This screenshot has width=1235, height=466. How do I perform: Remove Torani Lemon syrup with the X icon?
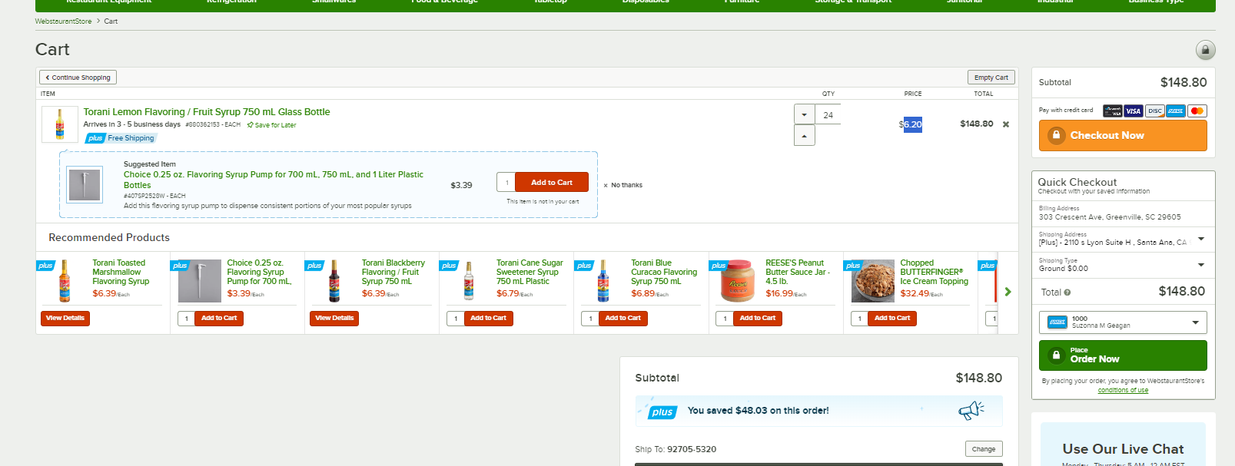[x=1006, y=124]
